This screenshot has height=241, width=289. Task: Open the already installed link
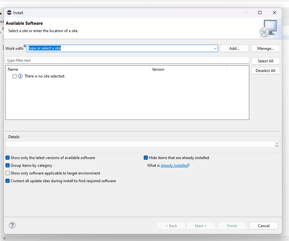174,165
